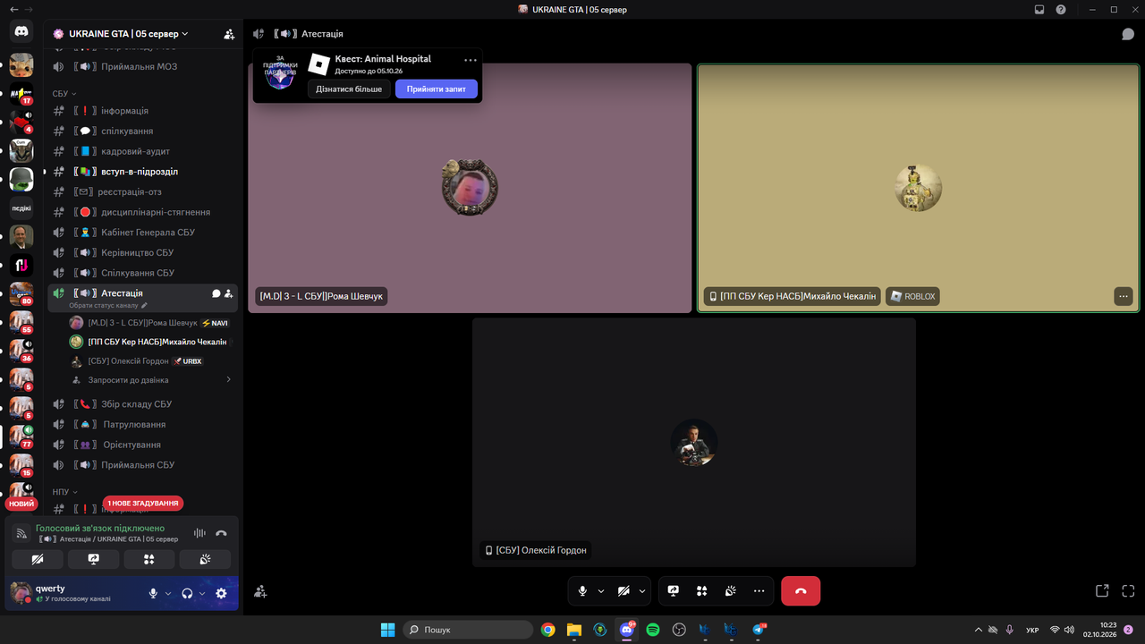1145x644 pixels.
Task: Mute microphone in qwerty user panel
Action: click(153, 593)
